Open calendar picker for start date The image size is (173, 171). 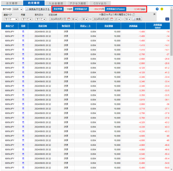click(x=69, y=19)
